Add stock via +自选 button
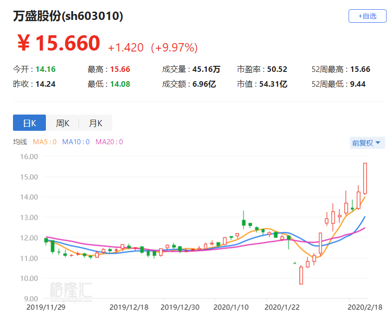The height and width of the screenshot is (314, 388). click(x=367, y=16)
